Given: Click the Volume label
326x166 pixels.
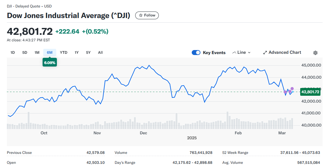Looking at the screenshot, I should (x=121, y=153).
